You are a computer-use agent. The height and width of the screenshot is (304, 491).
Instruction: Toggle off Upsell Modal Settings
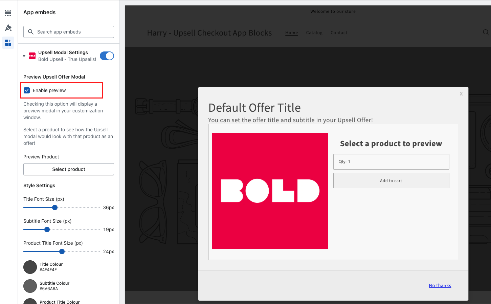[107, 56]
